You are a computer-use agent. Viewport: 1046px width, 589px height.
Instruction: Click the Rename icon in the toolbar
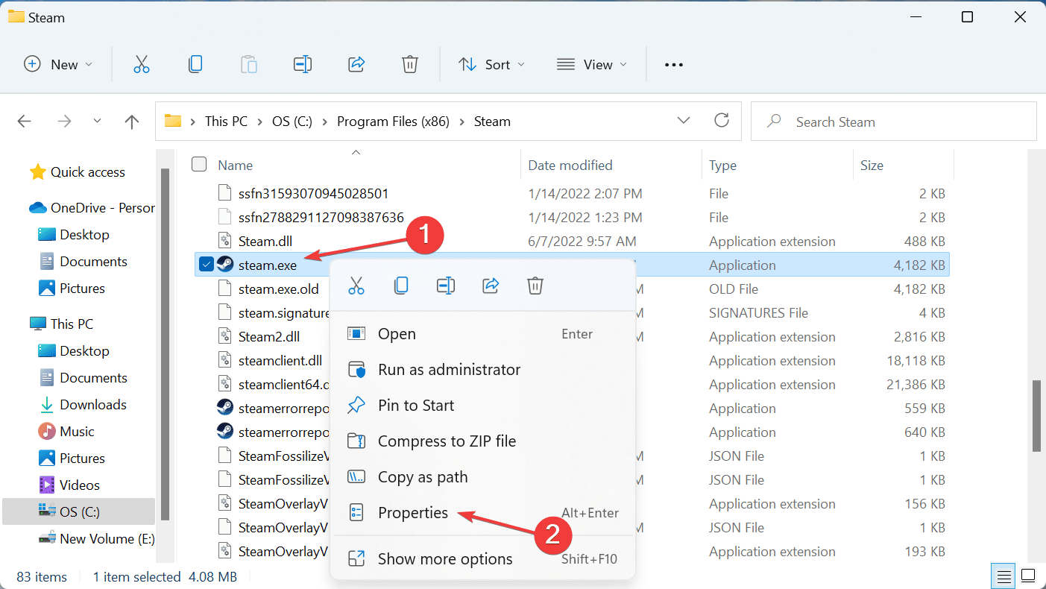point(303,64)
